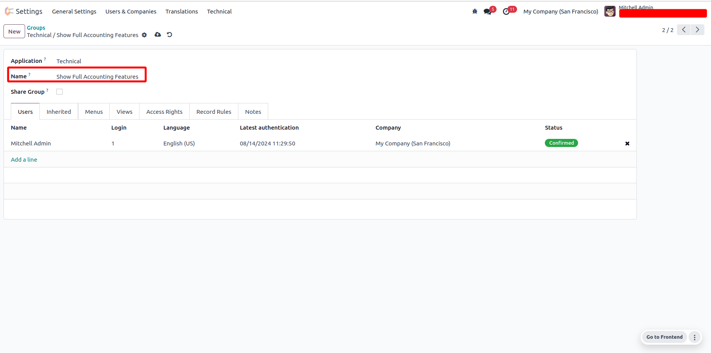Open the debug bug icon menu

coord(475,12)
